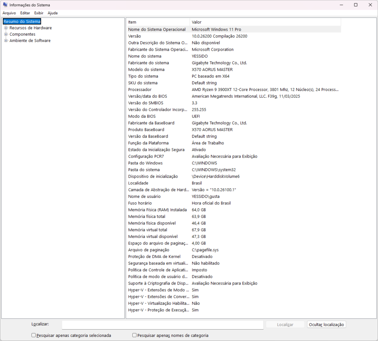Click value C:\WINDOWS\system32
This screenshot has width=378, height=341.
click(214, 170)
